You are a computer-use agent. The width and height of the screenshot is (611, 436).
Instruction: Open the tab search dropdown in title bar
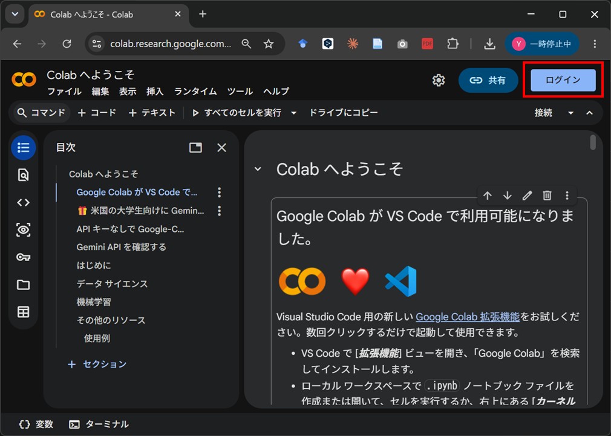15,14
